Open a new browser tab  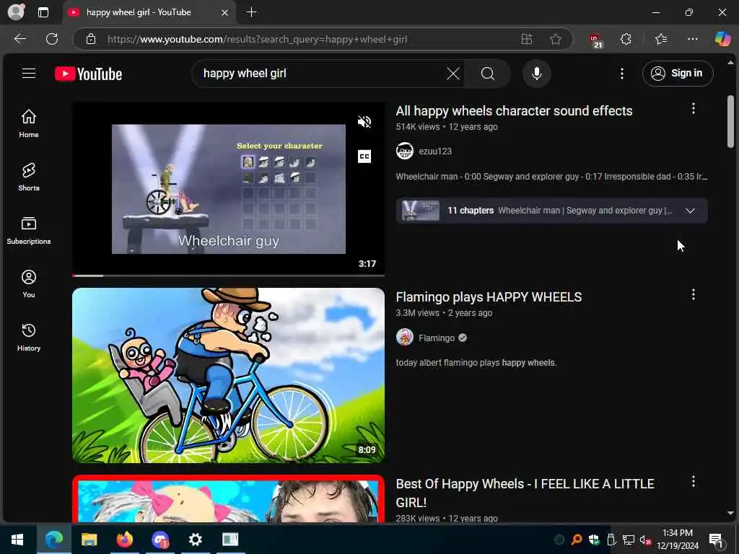point(252,12)
